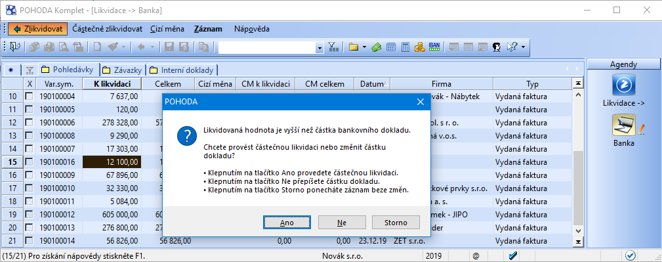Click the grayed back arrow toolbar icon

pos(142,47)
